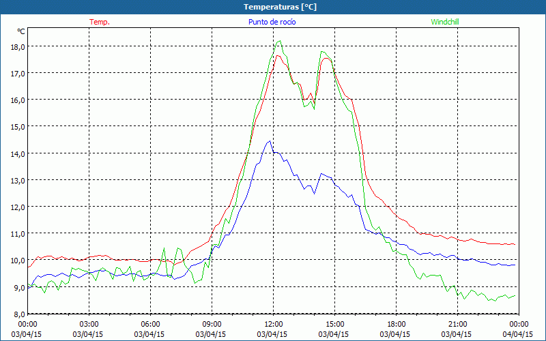Image resolution: width=546 pixels, height=341 pixels.
Task: Click the '12,0' y-axis value
Action: [18, 207]
